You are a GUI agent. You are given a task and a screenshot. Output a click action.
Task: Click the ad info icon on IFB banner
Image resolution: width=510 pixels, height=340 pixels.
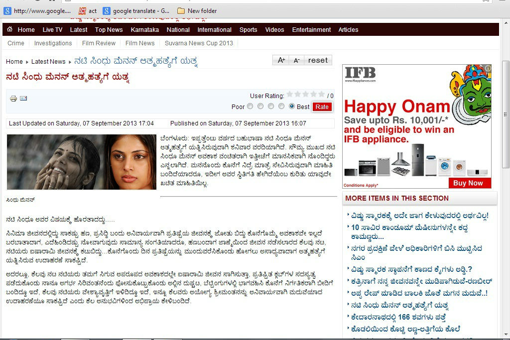click(488, 68)
